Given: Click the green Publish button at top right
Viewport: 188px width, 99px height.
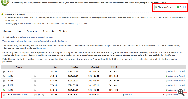Looking at the screenshot, I should (182, 7).
